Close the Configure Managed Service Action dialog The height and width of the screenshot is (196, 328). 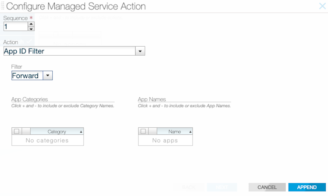pyautogui.click(x=322, y=6)
